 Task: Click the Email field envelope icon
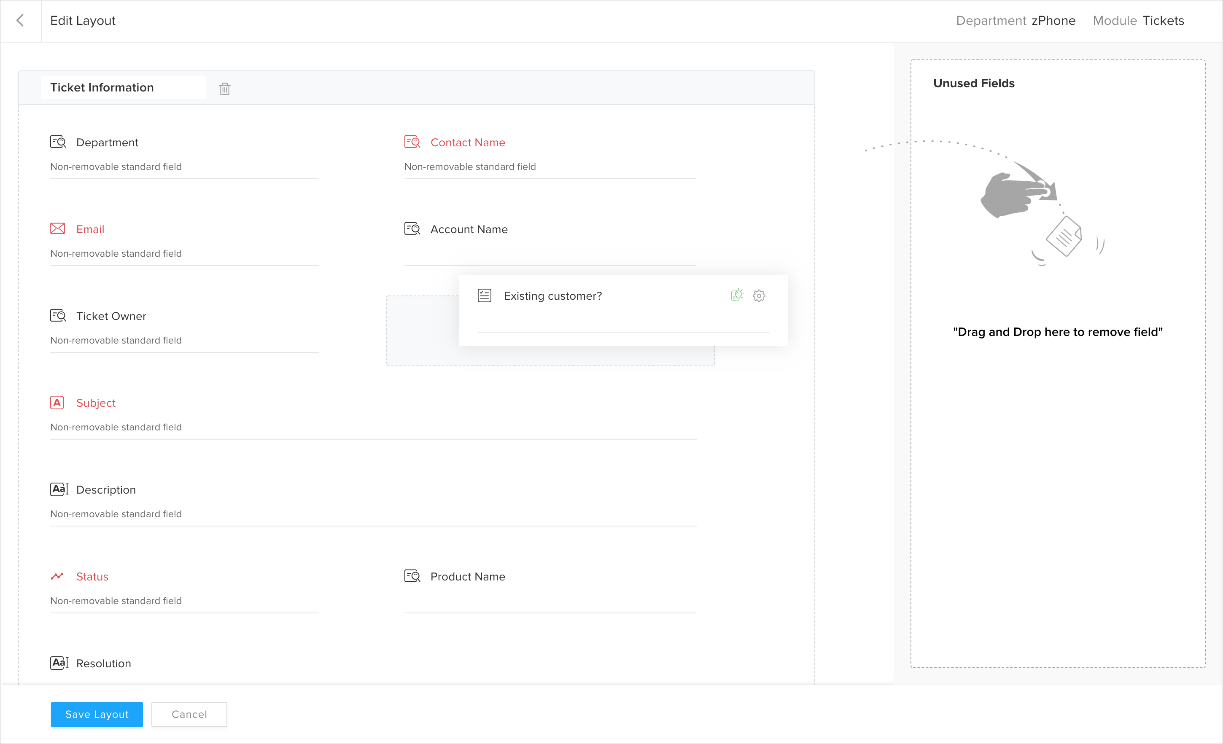(58, 228)
